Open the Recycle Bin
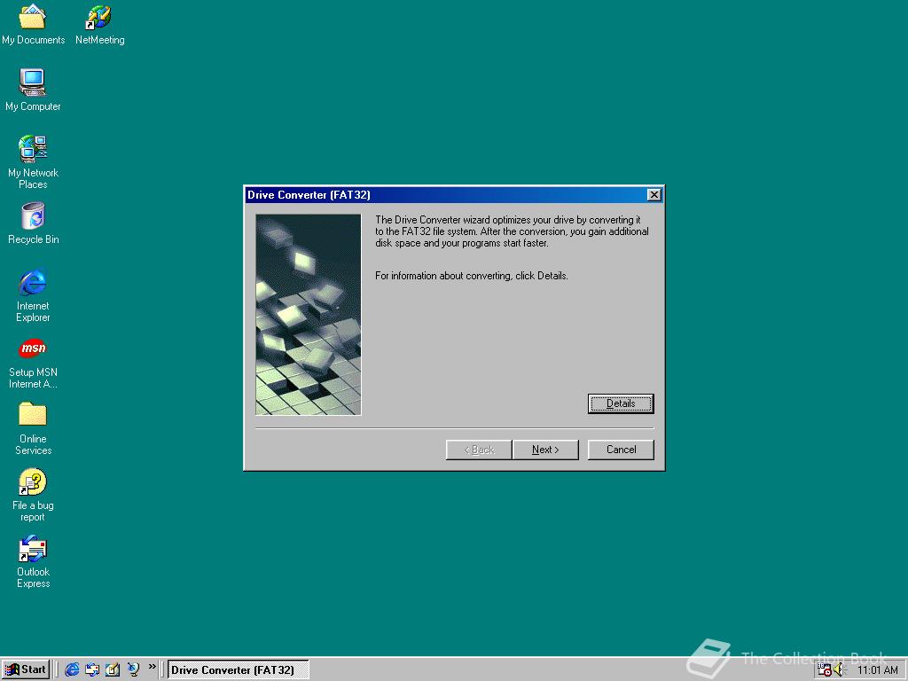The image size is (908, 681). (x=33, y=218)
